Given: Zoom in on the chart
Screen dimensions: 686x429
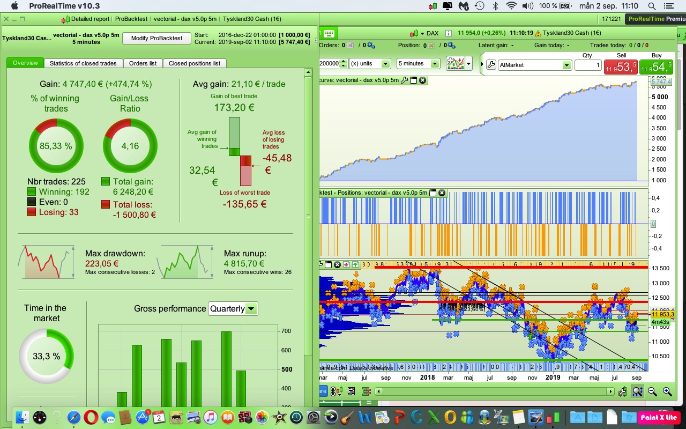Looking at the screenshot, I should [667, 392].
